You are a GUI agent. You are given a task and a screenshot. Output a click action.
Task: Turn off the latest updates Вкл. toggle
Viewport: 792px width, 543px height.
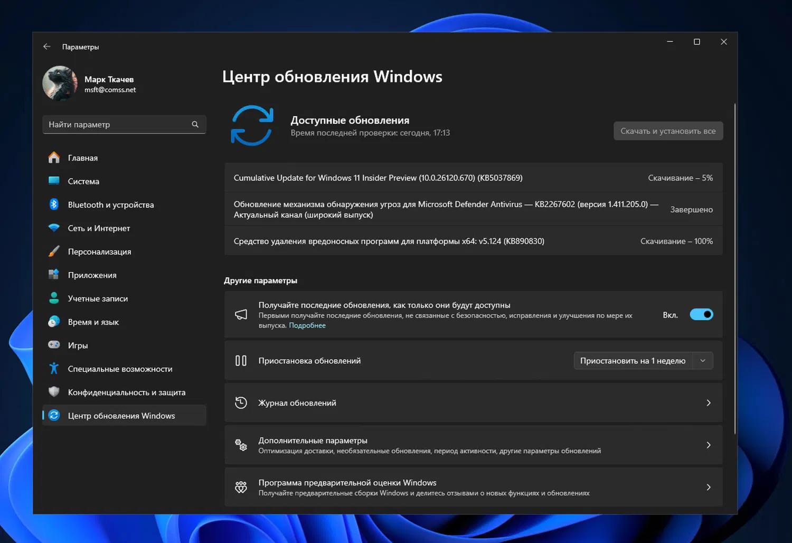coord(702,315)
